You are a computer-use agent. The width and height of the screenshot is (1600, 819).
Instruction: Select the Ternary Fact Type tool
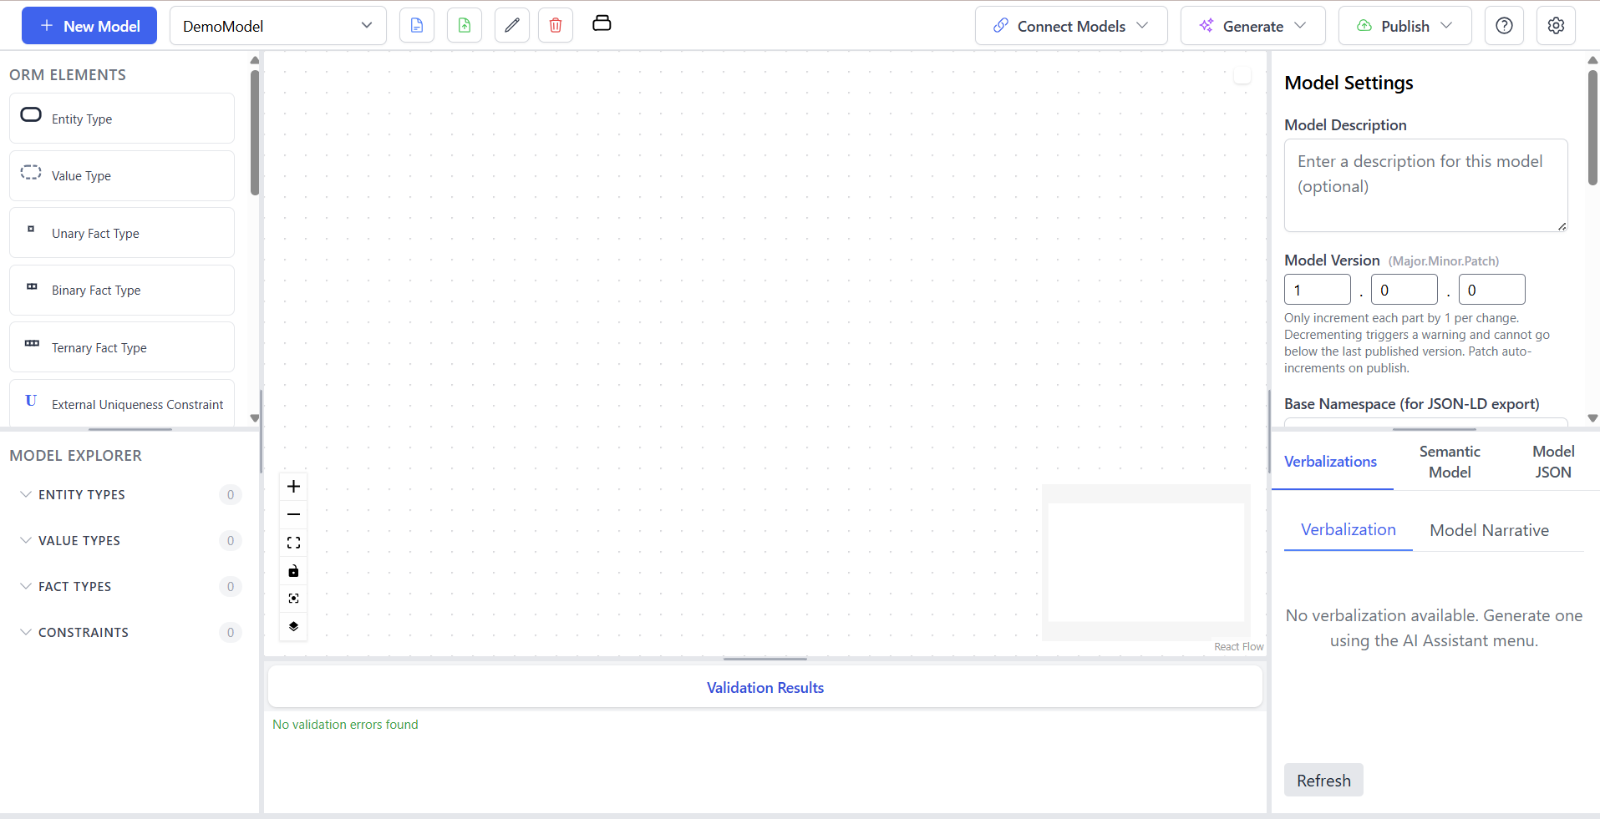[121, 346]
